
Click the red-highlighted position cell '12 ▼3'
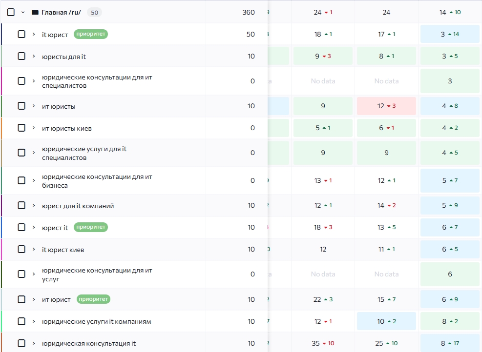(x=386, y=106)
